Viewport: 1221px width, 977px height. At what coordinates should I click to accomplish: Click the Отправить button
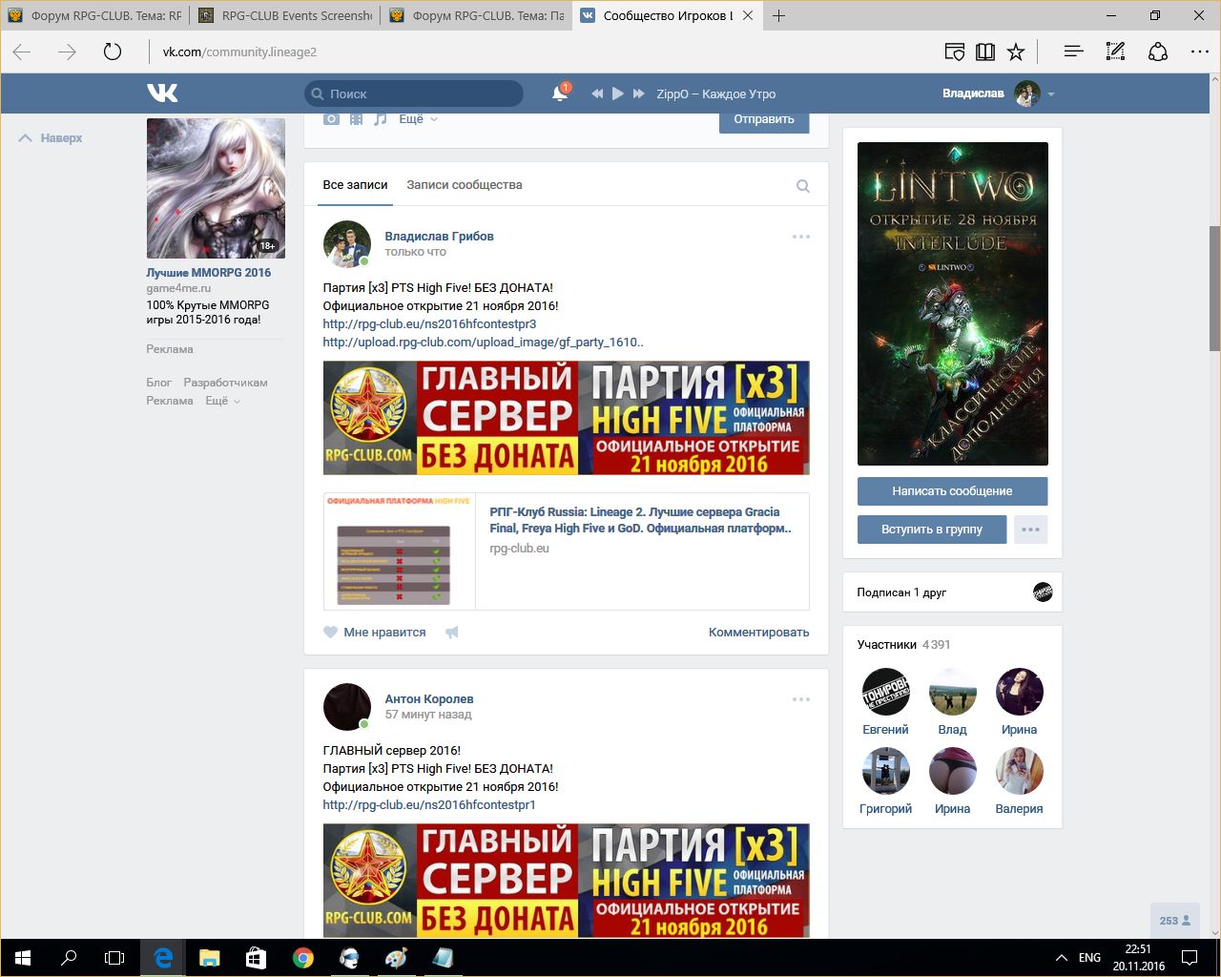pos(764,120)
